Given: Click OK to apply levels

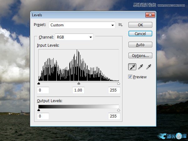Looking at the screenshot, I should tap(140, 25).
